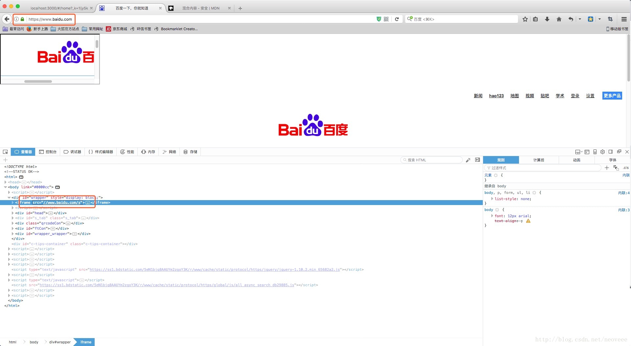Click the iframe horizontal scrollbar thumb
This screenshot has height=346, width=631.
[x=38, y=81]
